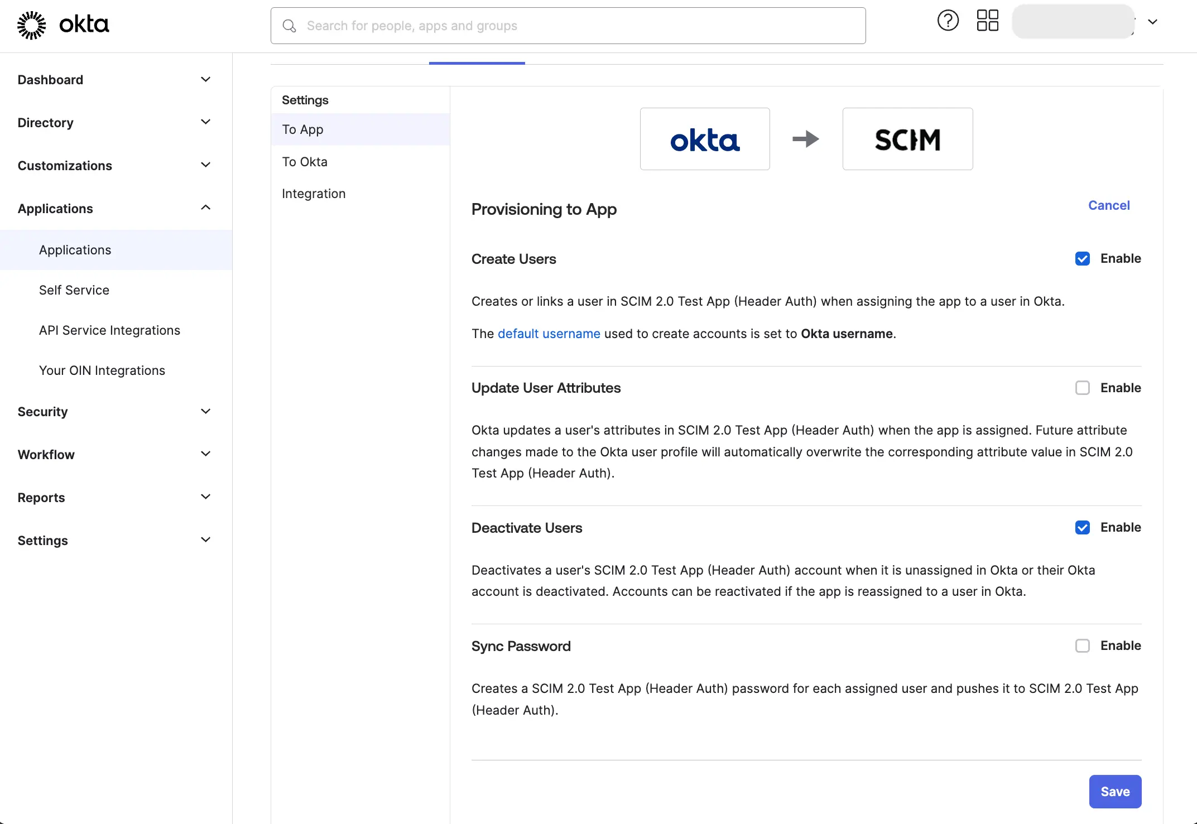The width and height of the screenshot is (1197, 824).
Task: Click the okta logo card above Provisioning settings
Action: click(x=704, y=139)
